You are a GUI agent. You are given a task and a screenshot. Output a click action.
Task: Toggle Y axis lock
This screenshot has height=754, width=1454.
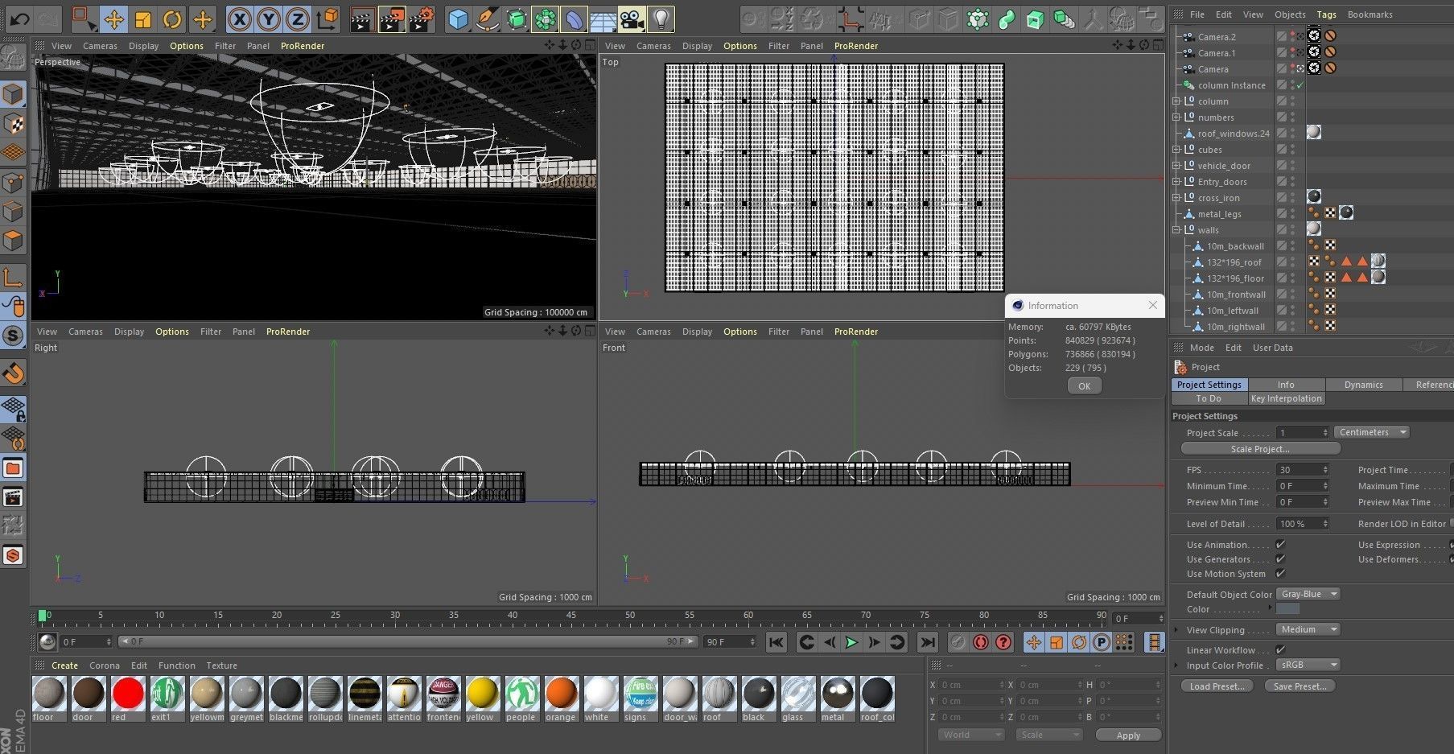[x=269, y=19]
